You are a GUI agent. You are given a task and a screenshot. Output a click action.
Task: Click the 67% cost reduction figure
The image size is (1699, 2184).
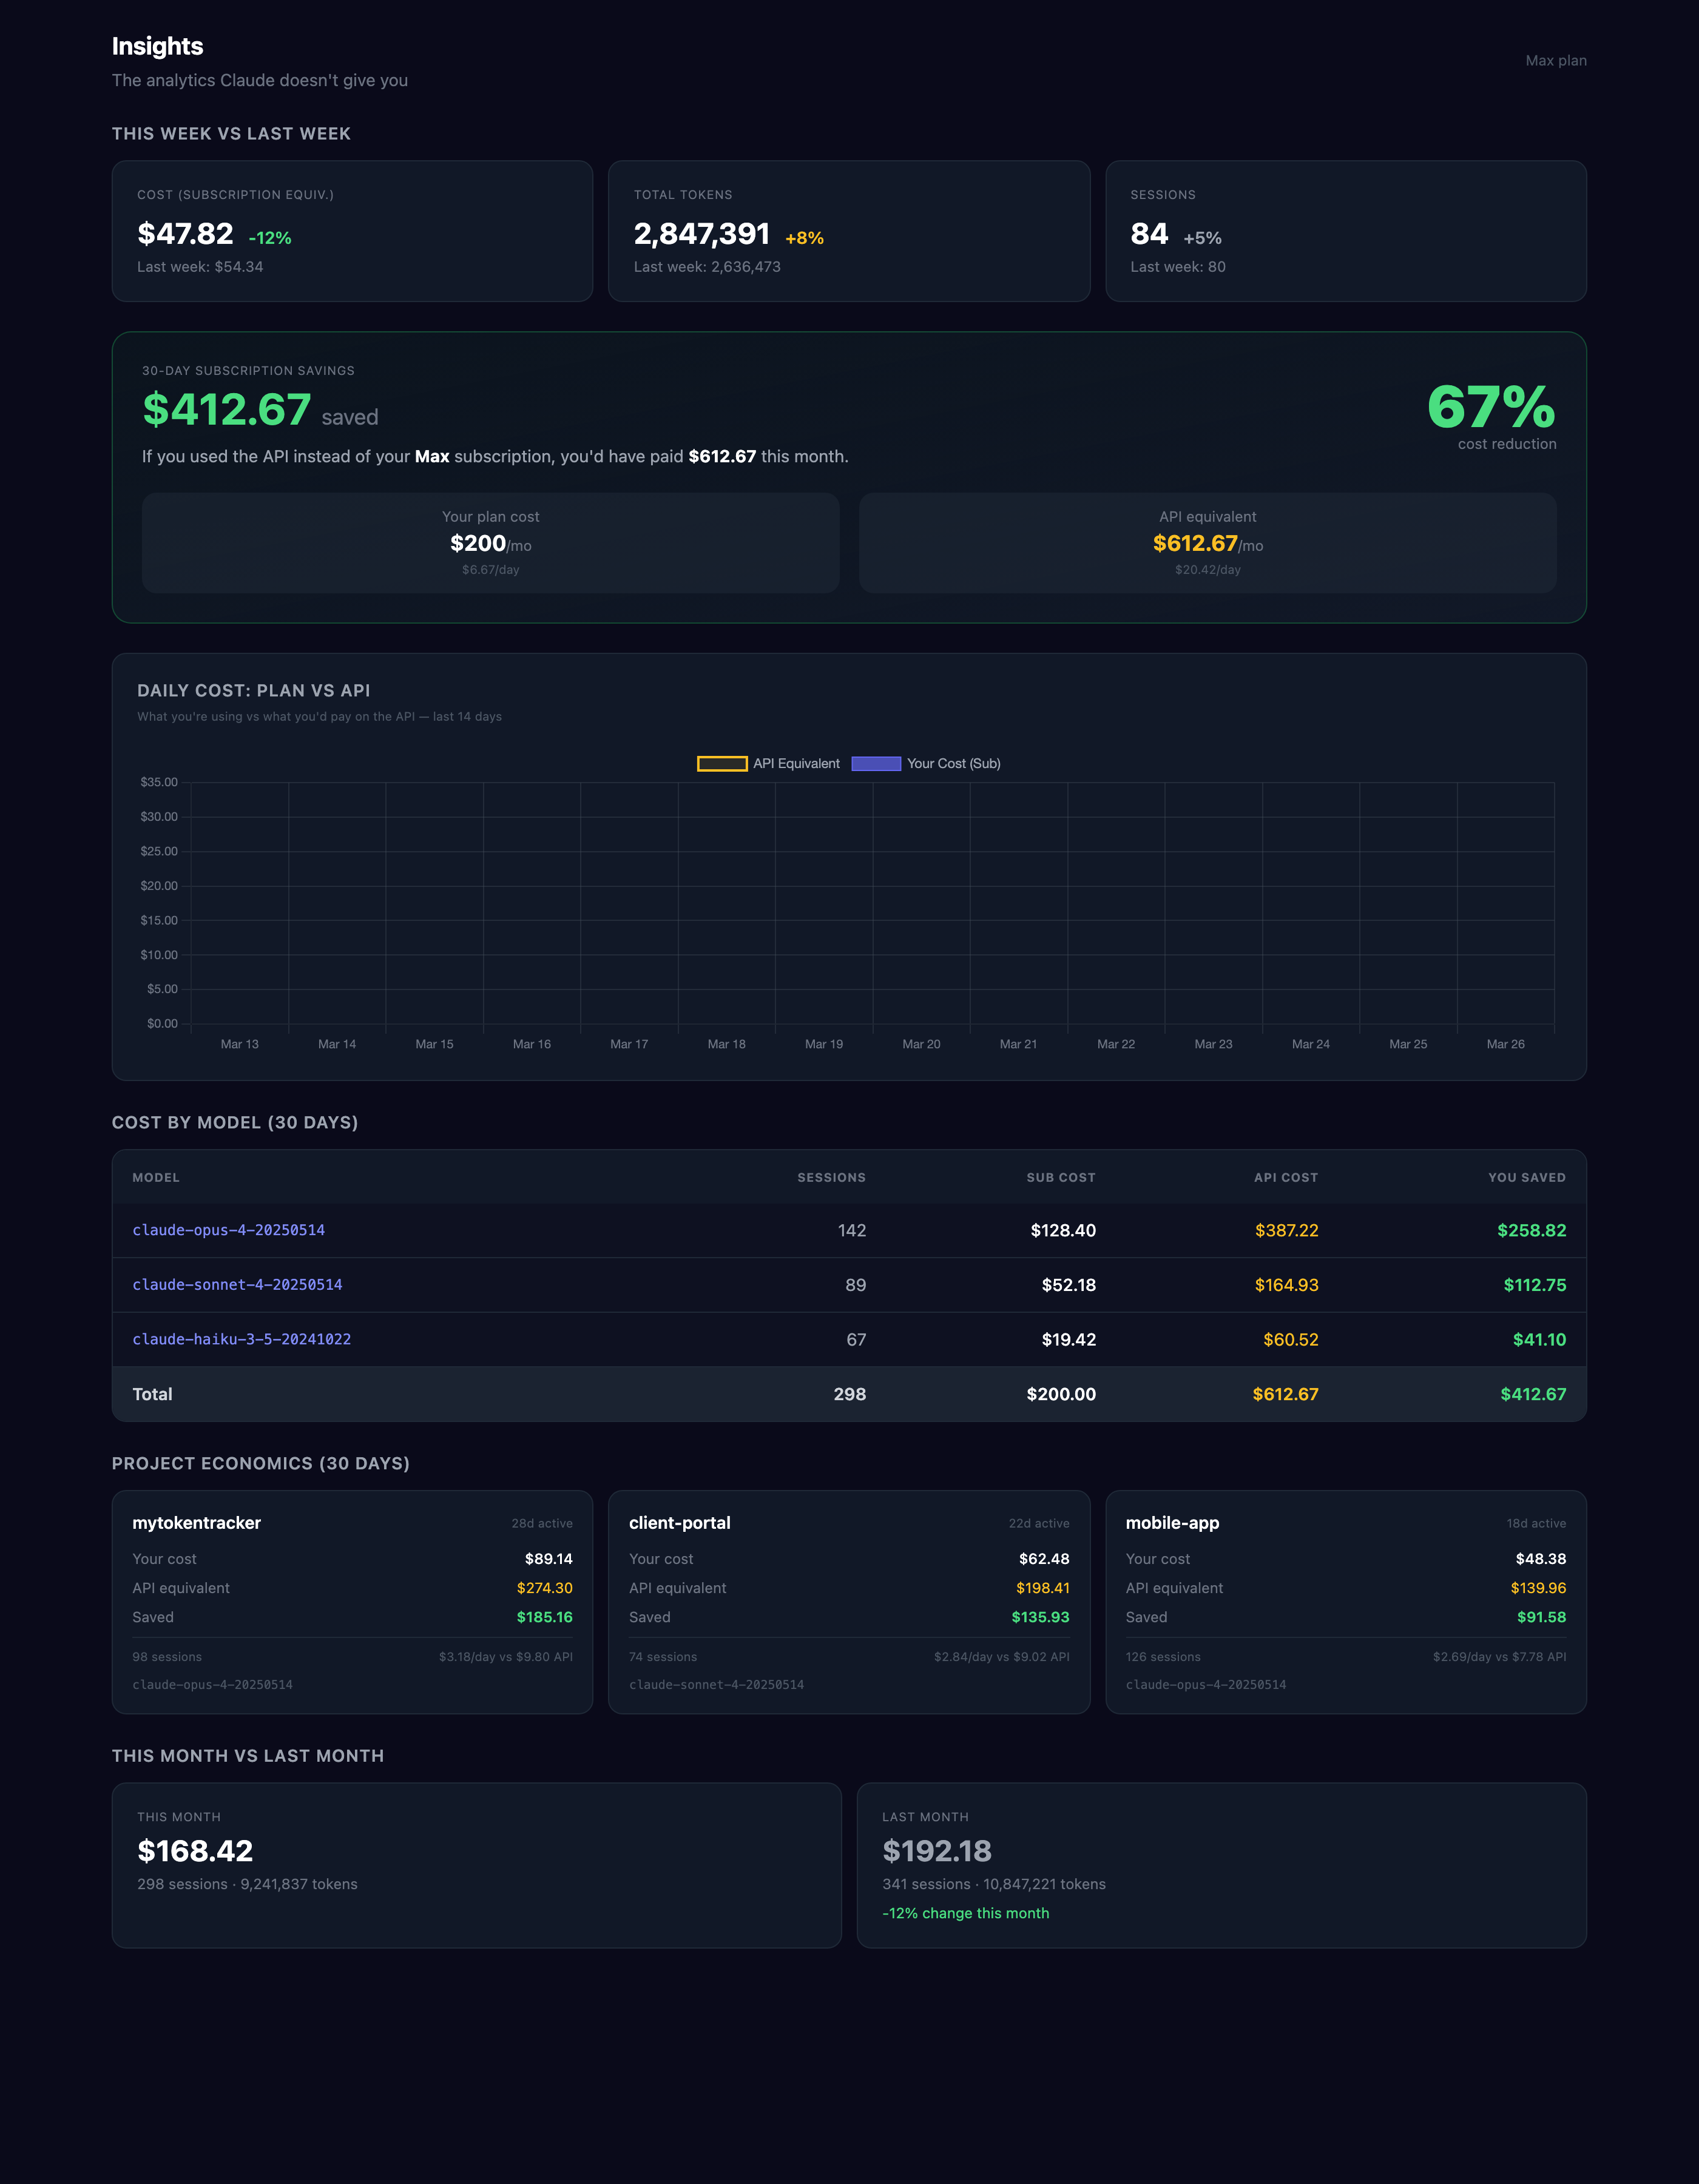click(1490, 407)
